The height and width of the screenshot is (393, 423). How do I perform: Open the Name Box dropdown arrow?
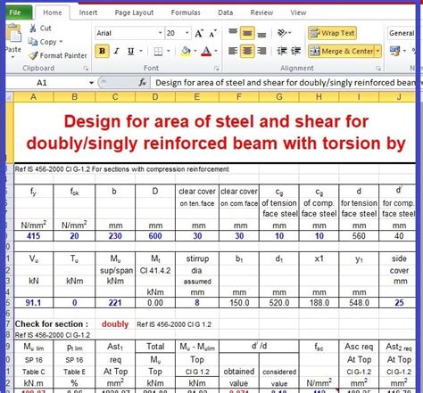click(91, 83)
